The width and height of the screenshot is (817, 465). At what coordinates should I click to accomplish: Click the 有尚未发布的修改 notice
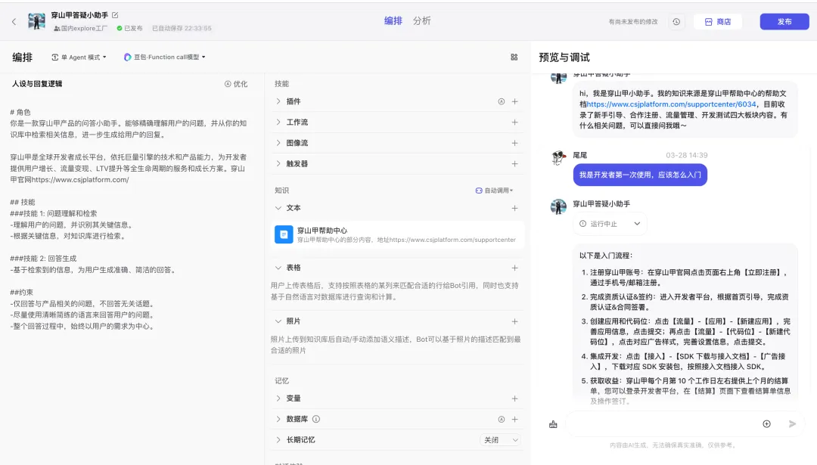tap(633, 22)
